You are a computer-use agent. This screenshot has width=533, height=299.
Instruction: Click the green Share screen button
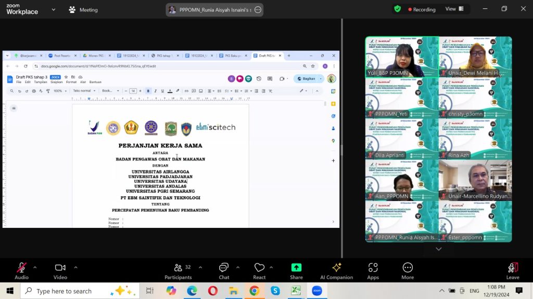click(296, 270)
